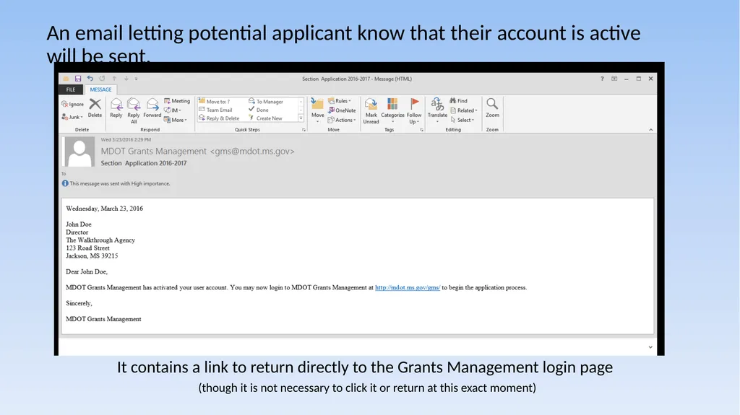Viewport: 740px width, 415px height.
Task: Mark the message as Unread
Action: pos(371,111)
